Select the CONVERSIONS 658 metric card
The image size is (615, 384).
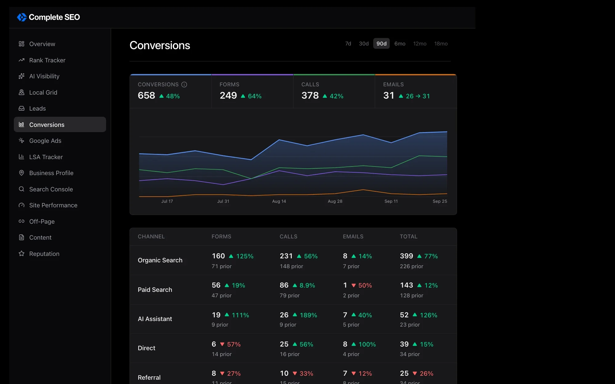[x=171, y=91]
